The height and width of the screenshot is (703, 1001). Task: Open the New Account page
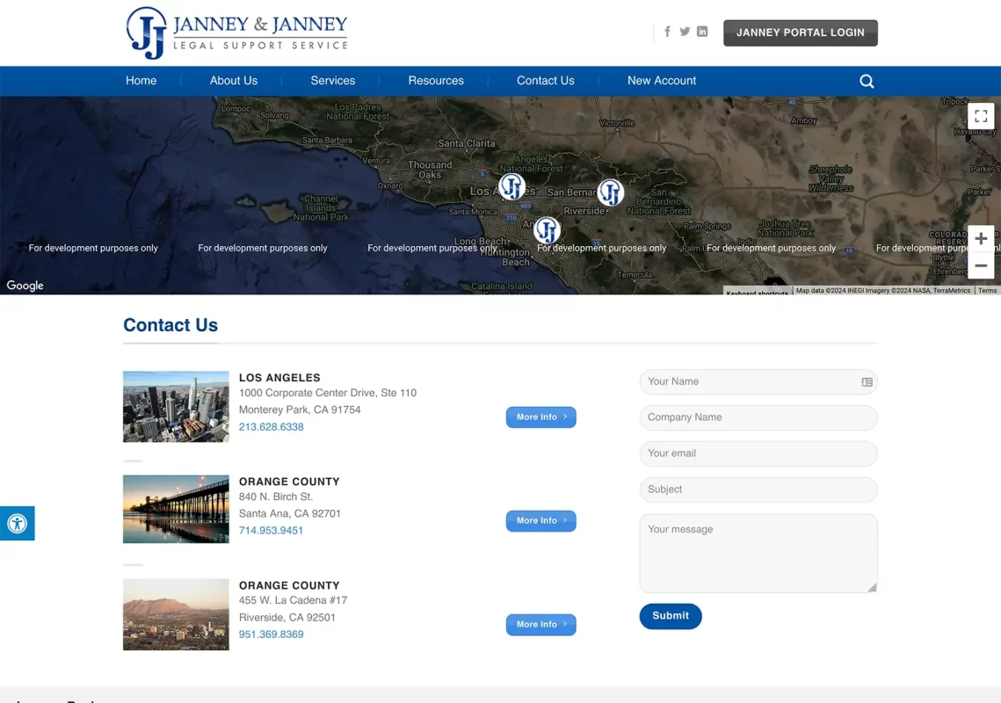pyautogui.click(x=662, y=81)
